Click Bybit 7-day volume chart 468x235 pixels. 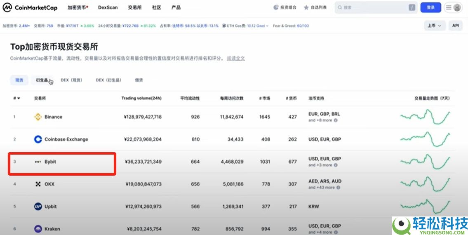click(425, 162)
